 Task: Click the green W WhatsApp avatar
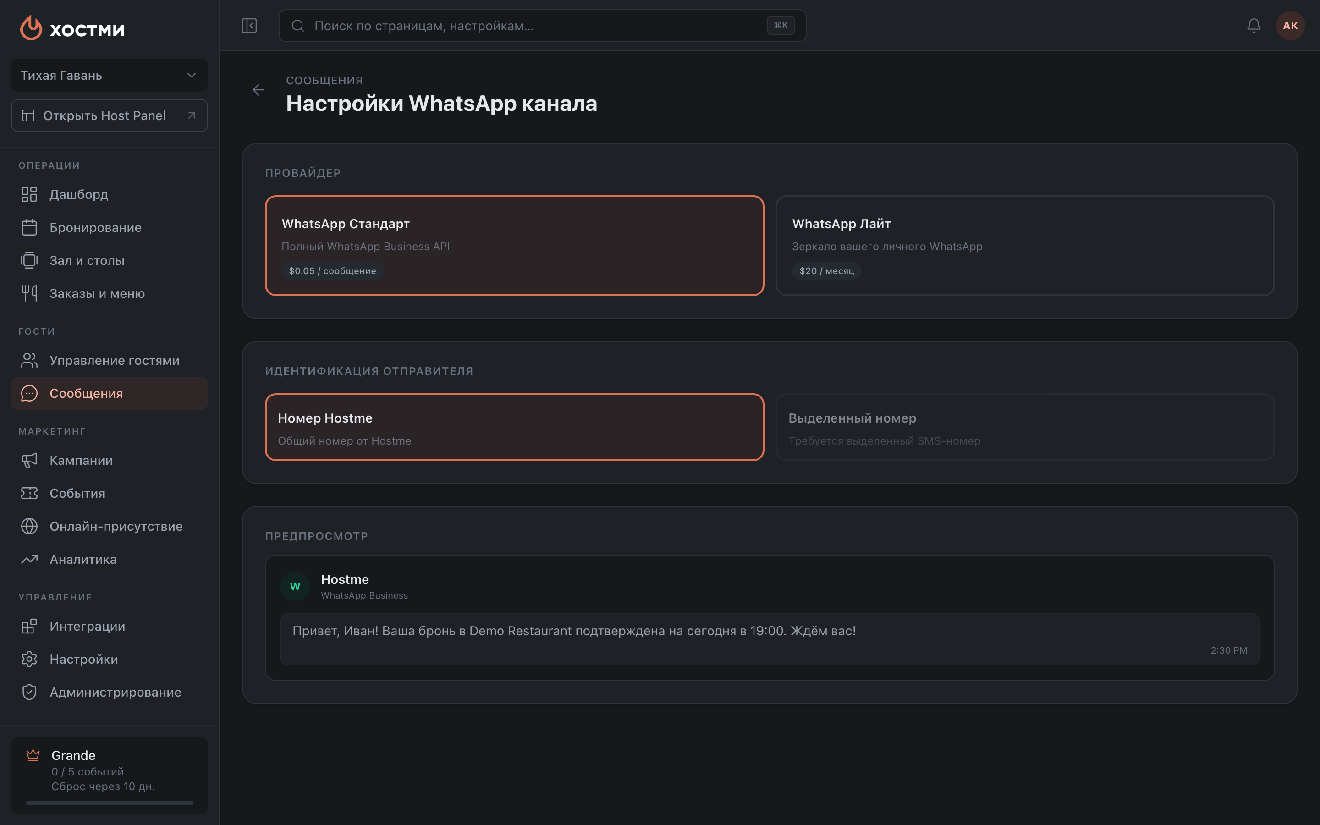295,587
